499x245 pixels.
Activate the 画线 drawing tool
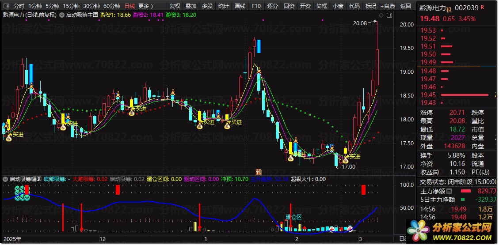coord(240,6)
